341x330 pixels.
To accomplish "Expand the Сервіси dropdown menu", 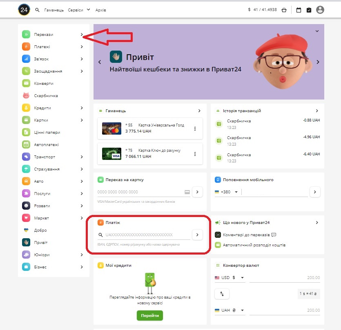I will 79,10.
